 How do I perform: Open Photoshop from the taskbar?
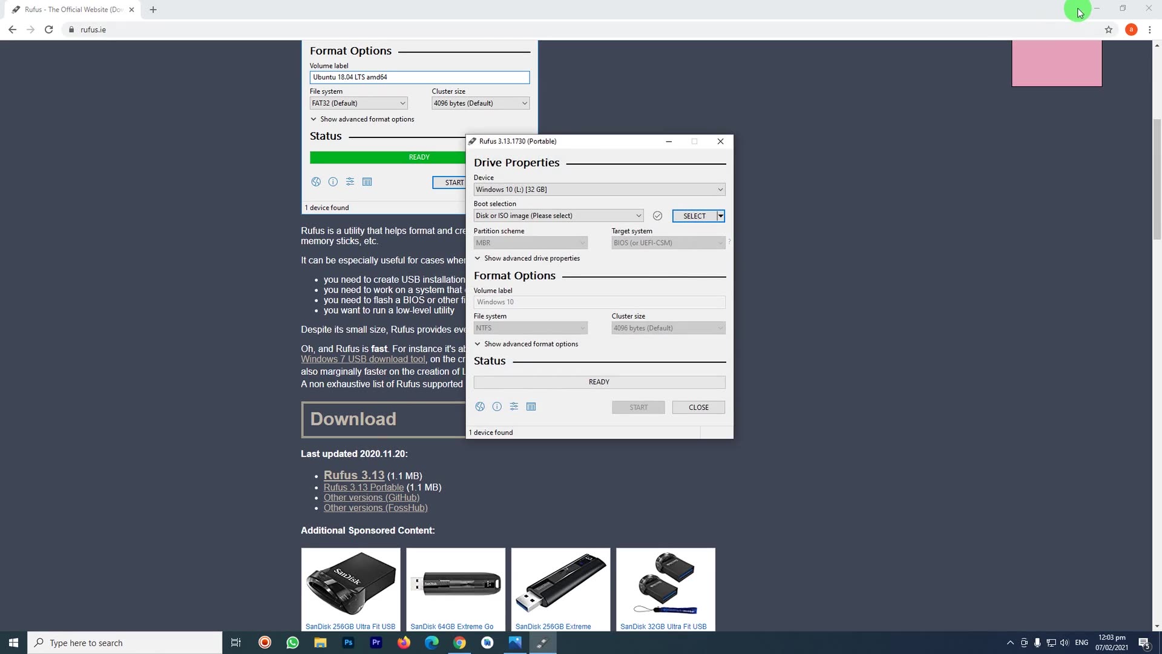pos(348,642)
